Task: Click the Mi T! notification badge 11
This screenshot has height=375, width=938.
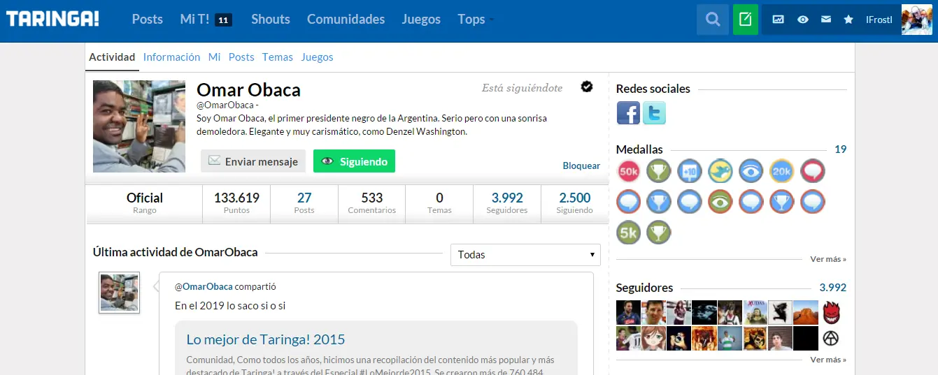Action: coord(223,20)
